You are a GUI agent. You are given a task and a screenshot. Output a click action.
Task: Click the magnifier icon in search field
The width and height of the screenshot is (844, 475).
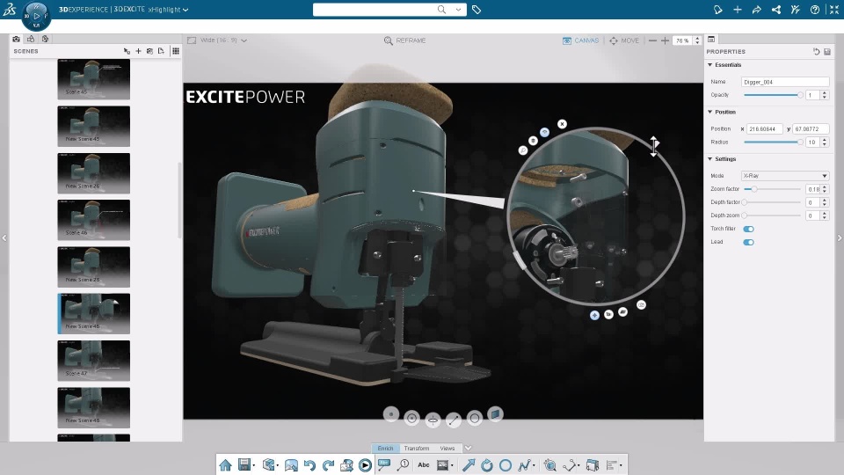pyautogui.click(x=441, y=10)
